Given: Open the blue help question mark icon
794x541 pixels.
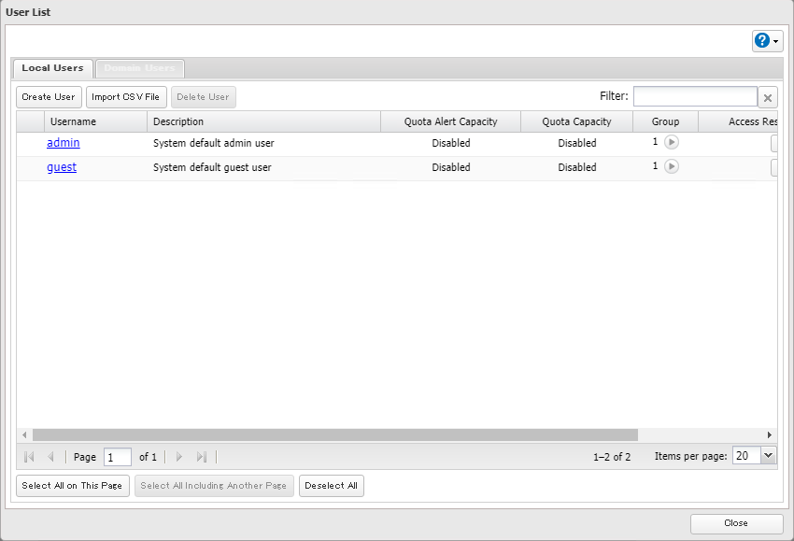Looking at the screenshot, I should tap(762, 41).
